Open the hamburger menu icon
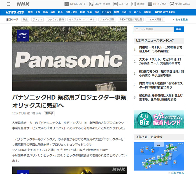This screenshot has width=196, height=174. (8, 4)
